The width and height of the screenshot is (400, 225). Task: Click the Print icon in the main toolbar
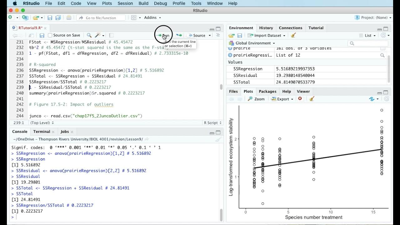(69, 18)
